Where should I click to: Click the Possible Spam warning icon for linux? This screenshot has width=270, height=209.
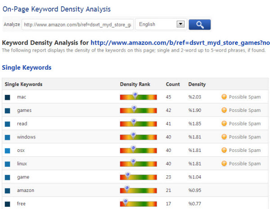click(224, 164)
